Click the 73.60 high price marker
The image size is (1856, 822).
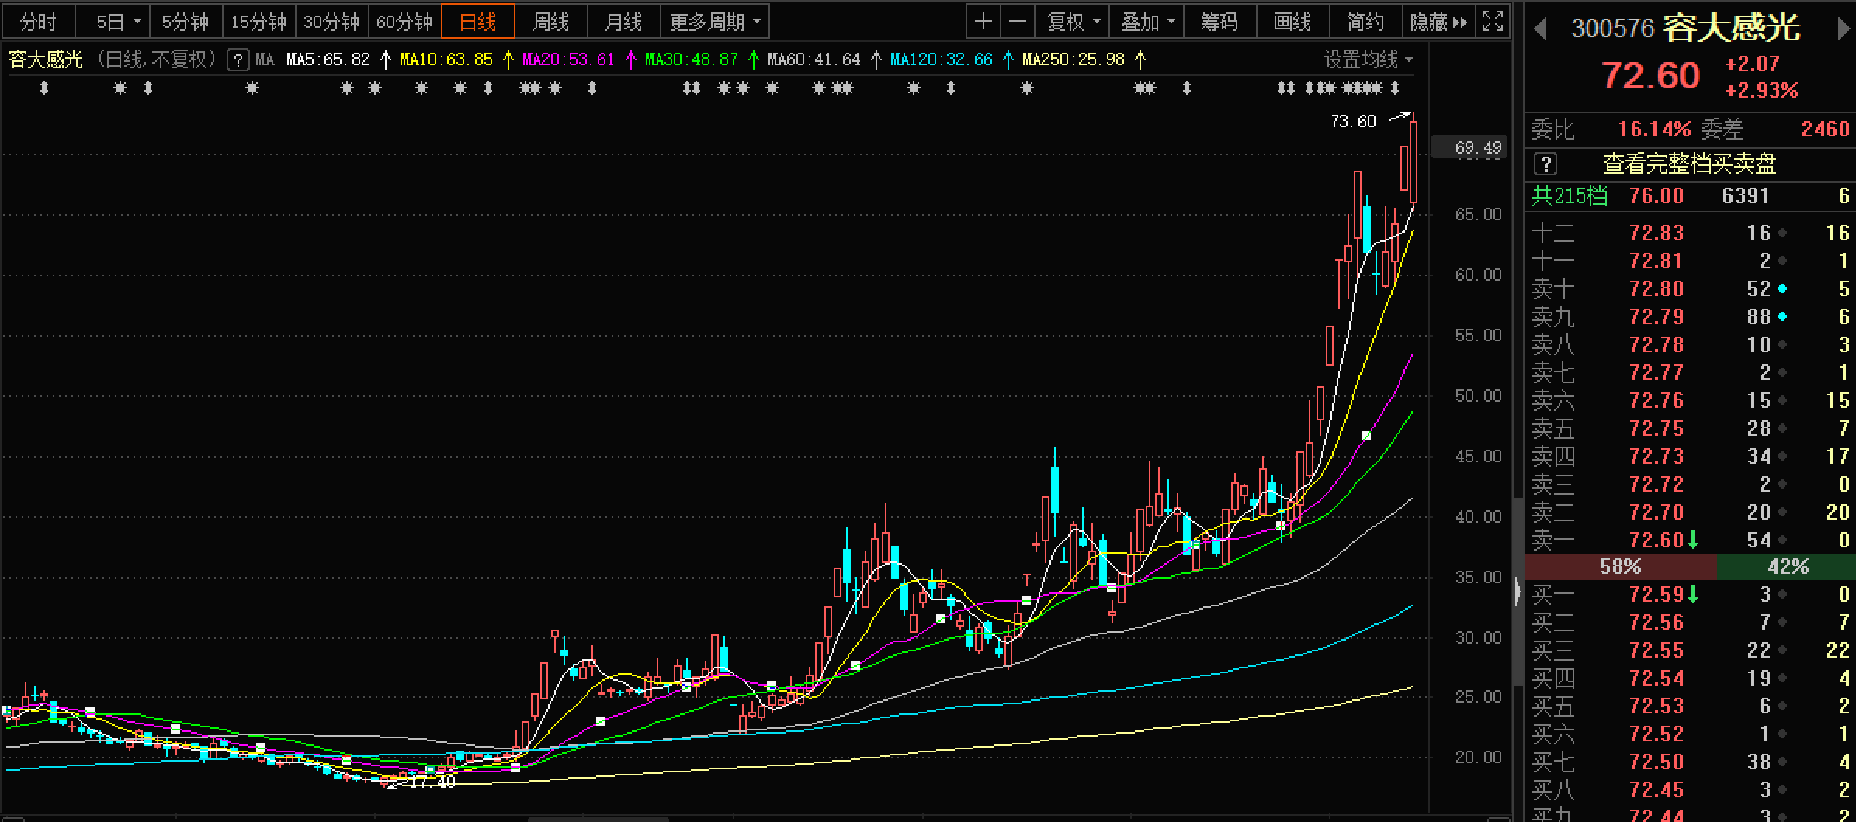(1352, 121)
